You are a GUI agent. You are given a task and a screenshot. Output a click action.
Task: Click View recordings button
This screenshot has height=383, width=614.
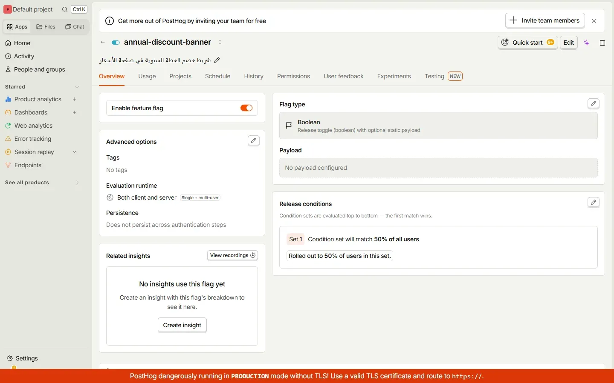233,255
